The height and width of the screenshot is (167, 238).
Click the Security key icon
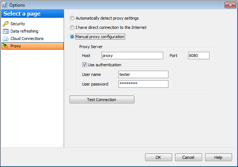pyautogui.click(x=6, y=24)
